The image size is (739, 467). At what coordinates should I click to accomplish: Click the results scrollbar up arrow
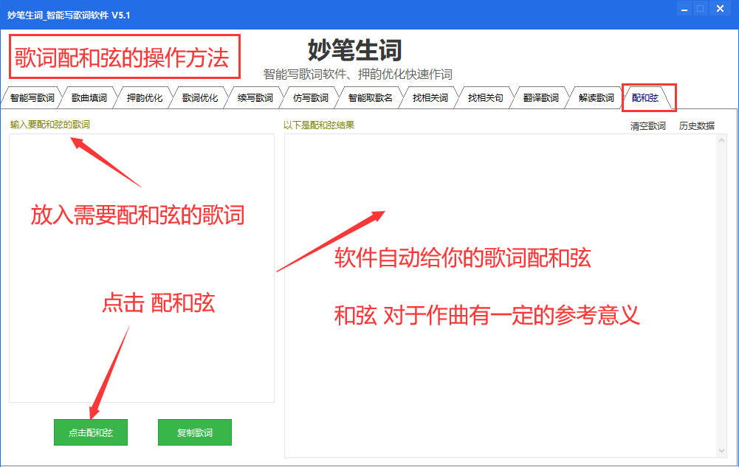point(721,140)
